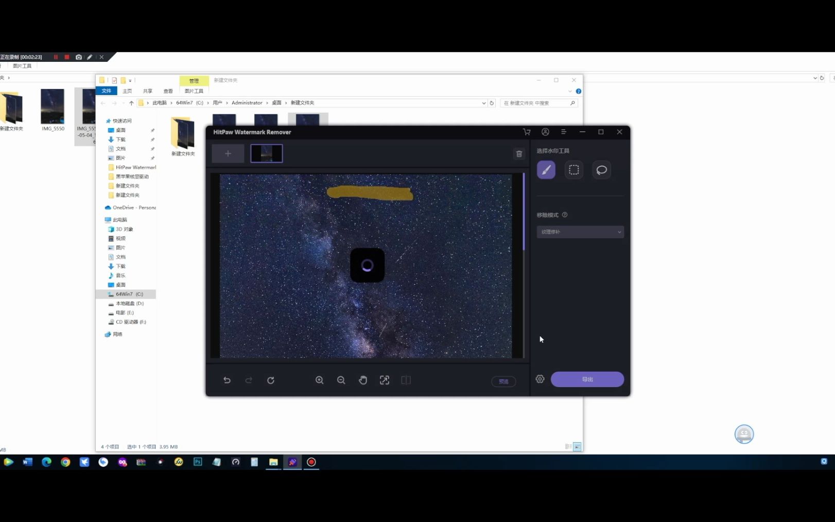Screen dimensions: 835x522
Task: Reset the image with the refresh icon
Action: (x=271, y=380)
